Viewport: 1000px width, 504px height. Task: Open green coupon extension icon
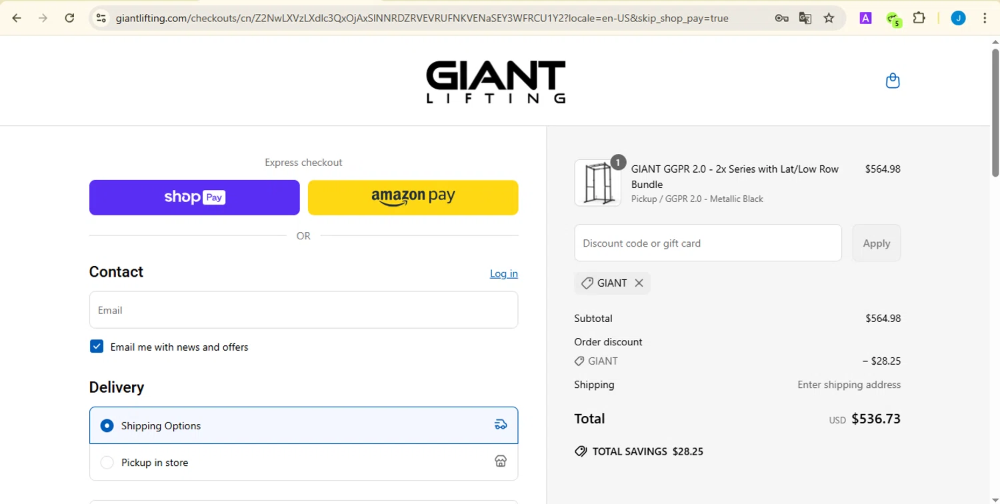893,19
